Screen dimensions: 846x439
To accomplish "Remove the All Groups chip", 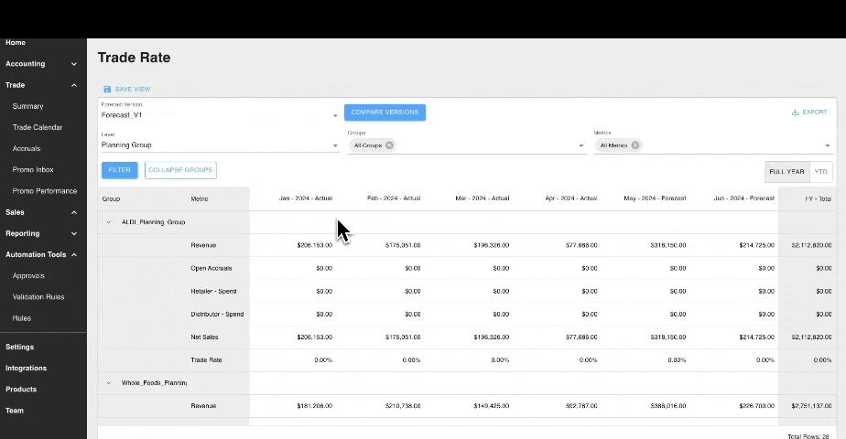I will point(389,145).
